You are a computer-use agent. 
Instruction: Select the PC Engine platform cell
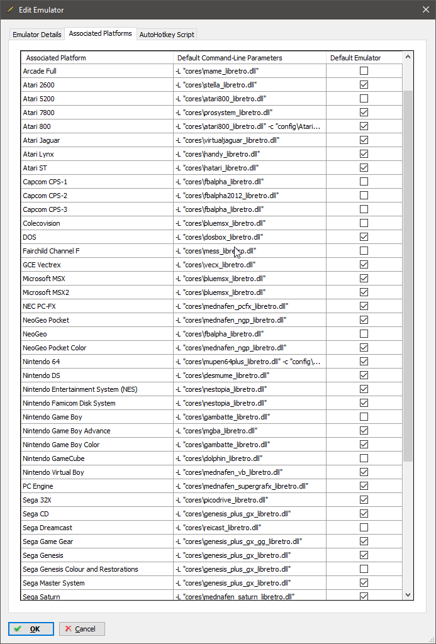[97, 486]
